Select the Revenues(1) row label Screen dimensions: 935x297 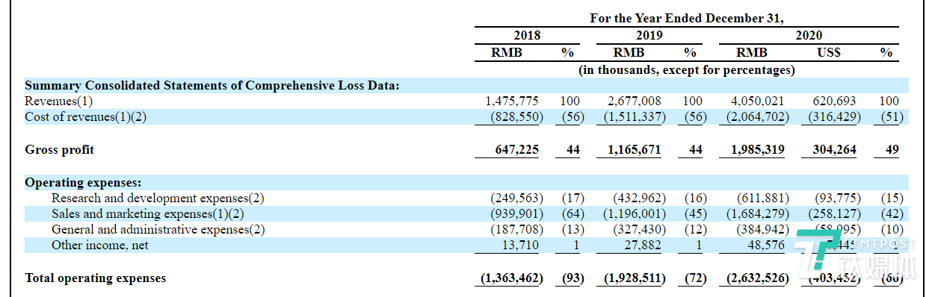click(x=59, y=101)
